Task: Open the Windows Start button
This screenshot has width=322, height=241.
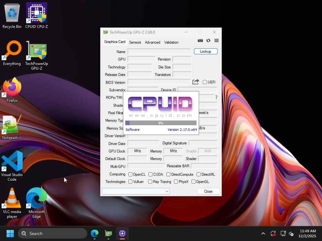Action: [x=10, y=233]
